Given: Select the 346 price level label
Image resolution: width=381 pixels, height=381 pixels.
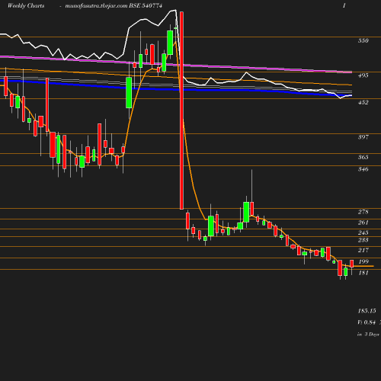Looking at the screenshot, I should click(363, 169).
